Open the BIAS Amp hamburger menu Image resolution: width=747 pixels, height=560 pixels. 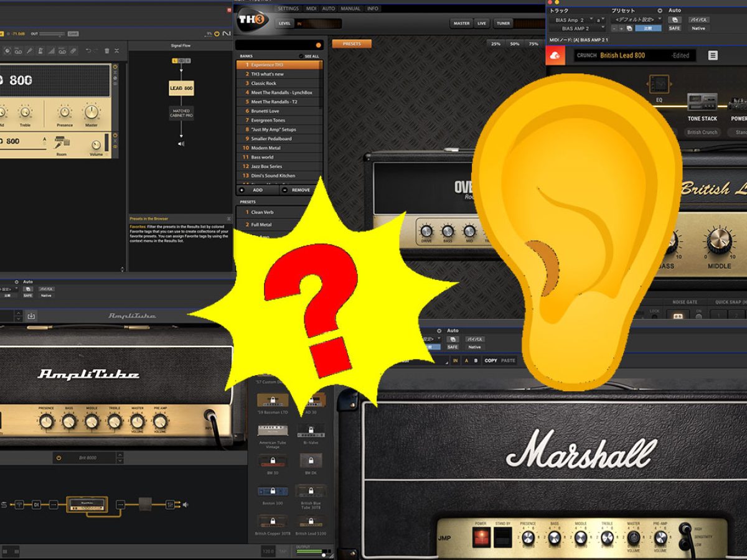point(713,55)
